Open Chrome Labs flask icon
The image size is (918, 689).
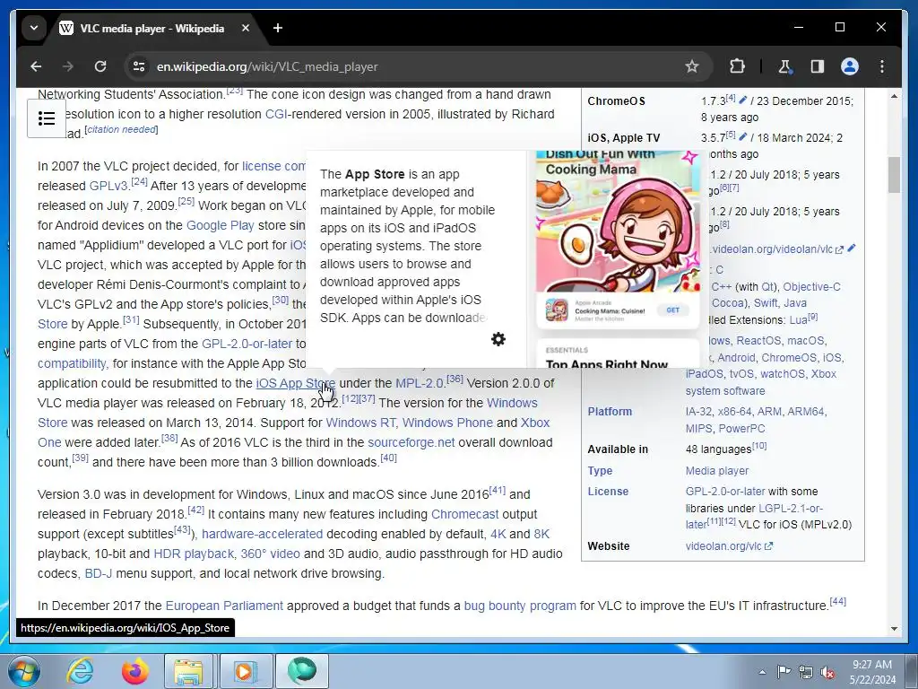[x=784, y=66]
